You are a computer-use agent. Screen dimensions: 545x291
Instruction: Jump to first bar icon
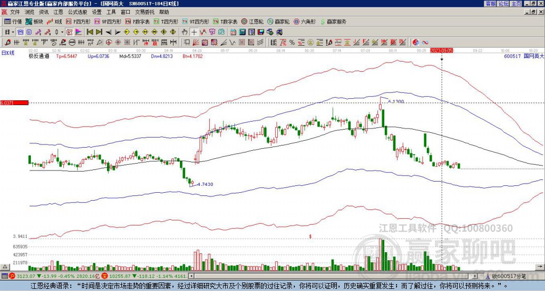[89, 32]
